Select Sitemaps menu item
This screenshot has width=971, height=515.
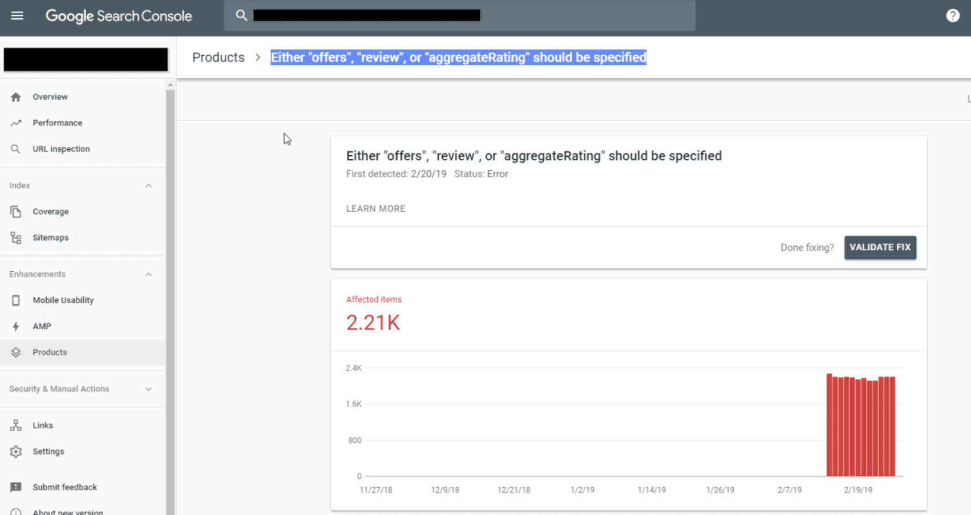pos(83,238)
